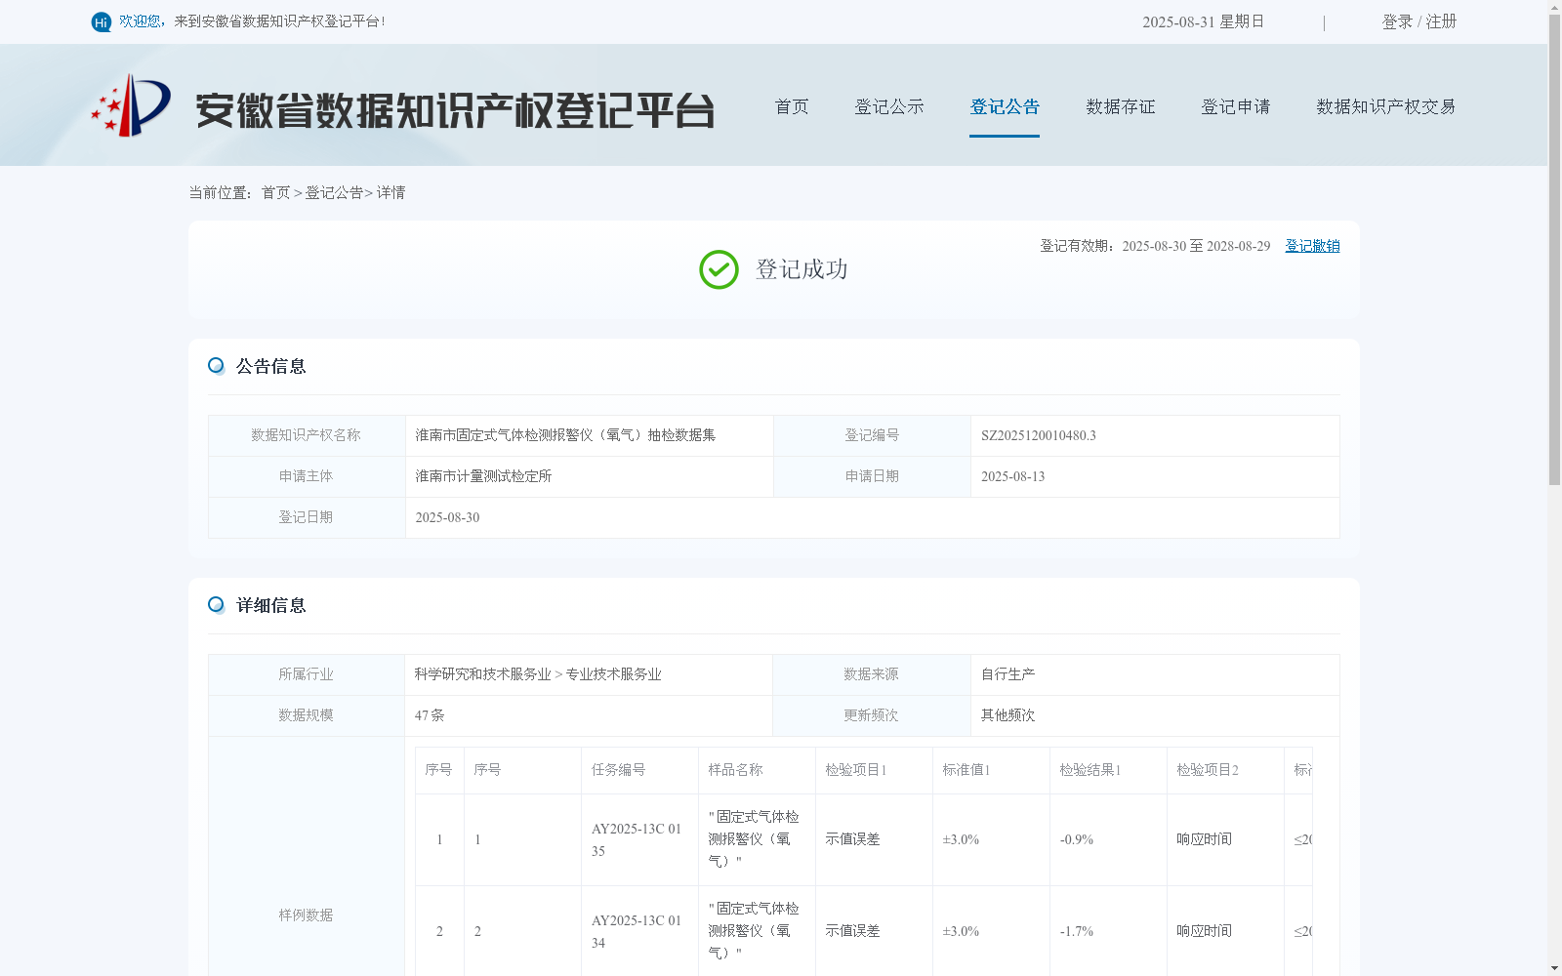Open the 数据知识产权交易 navigation tab
The height and width of the screenshot is (976, 1562).
point(1386,106)
